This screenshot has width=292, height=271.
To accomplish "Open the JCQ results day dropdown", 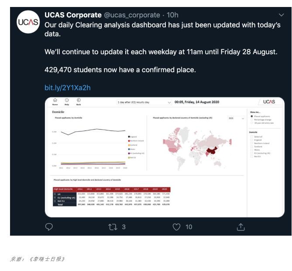I will [144, 102].
